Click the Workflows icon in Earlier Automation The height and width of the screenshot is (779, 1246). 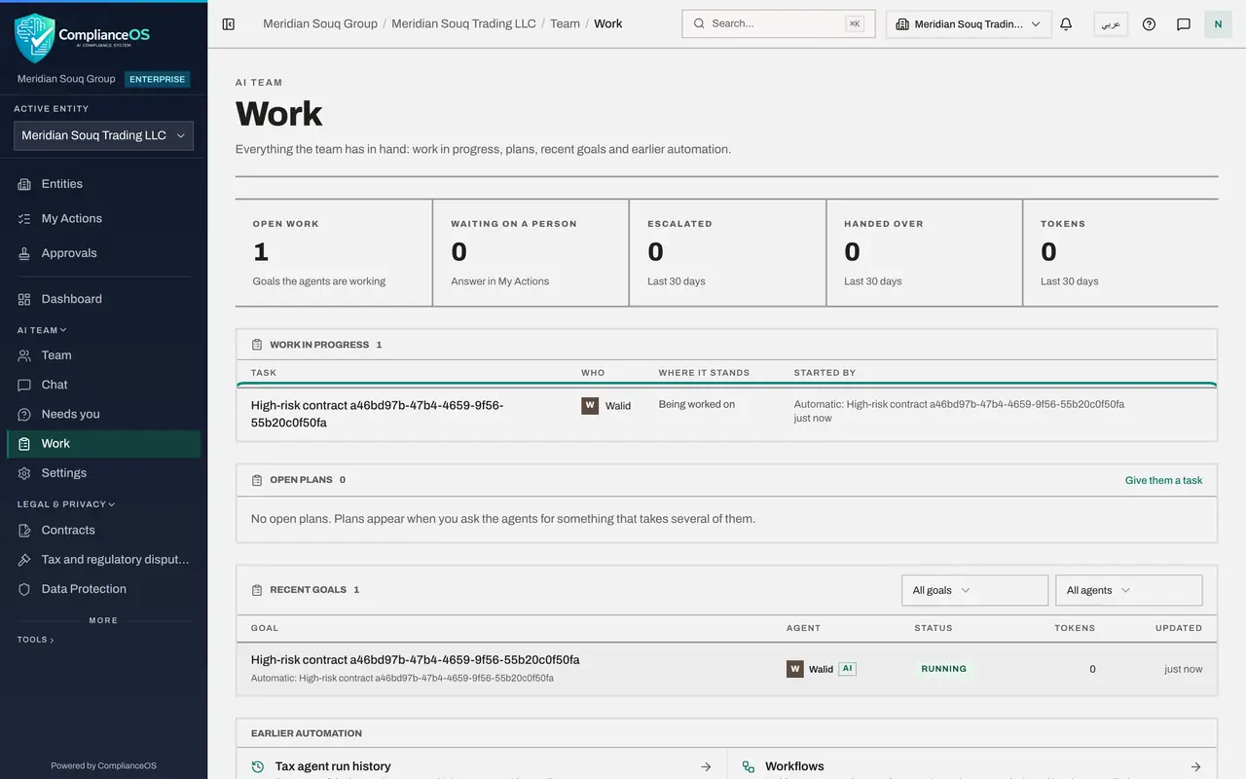click(x=749, y=766)
